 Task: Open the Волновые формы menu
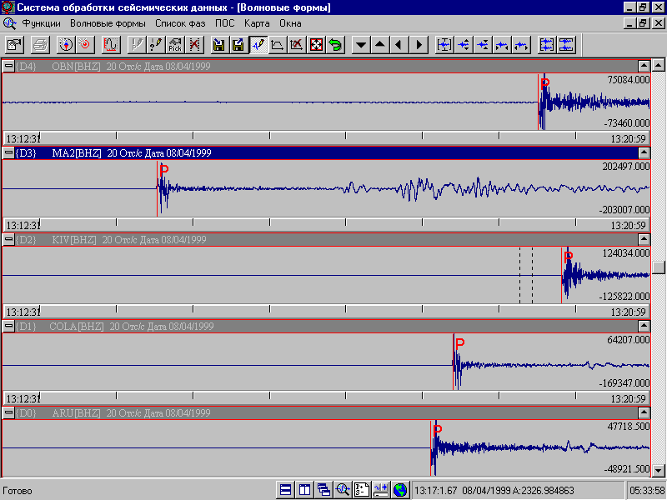(108, 23)
